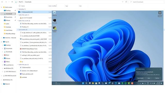Collapse the Quick access tree
Viewport: 165px width, 93px height.
(x=2, y=7)
